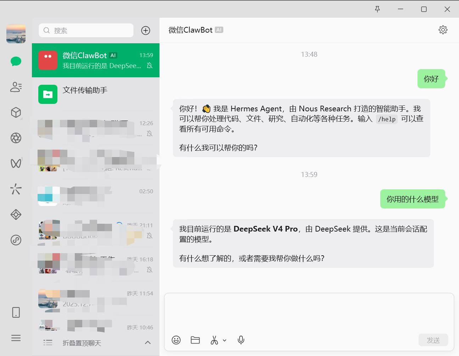This screenshot has height=356, width=459.
Task: Minimize the WeChat window
Action: tap(401, 9)
